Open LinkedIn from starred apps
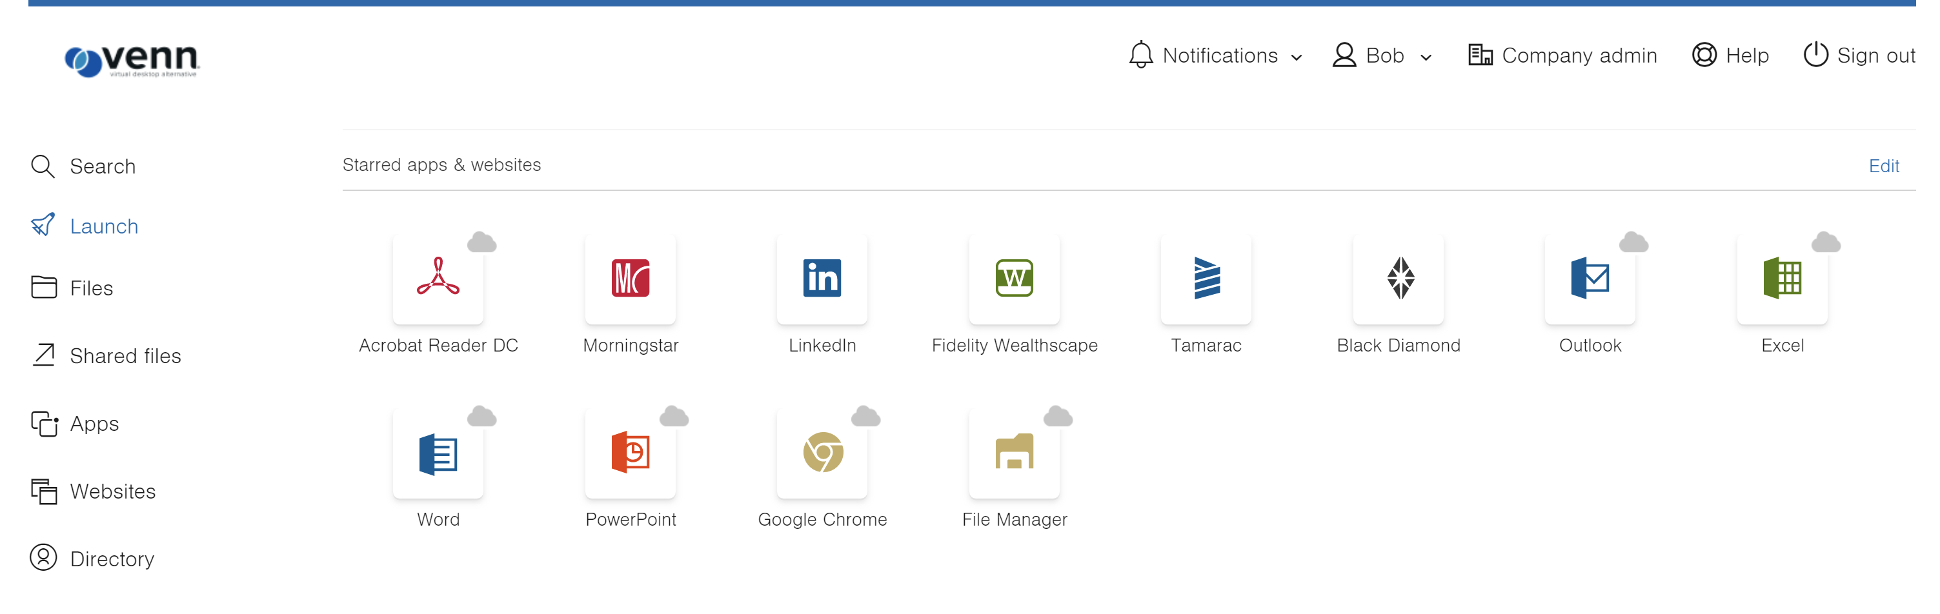The width and height of the screenshot is (1940, 614). coord(822,279)
